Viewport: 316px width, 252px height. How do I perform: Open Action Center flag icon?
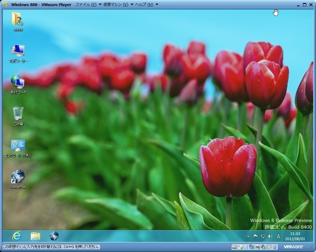click(255, 236)
